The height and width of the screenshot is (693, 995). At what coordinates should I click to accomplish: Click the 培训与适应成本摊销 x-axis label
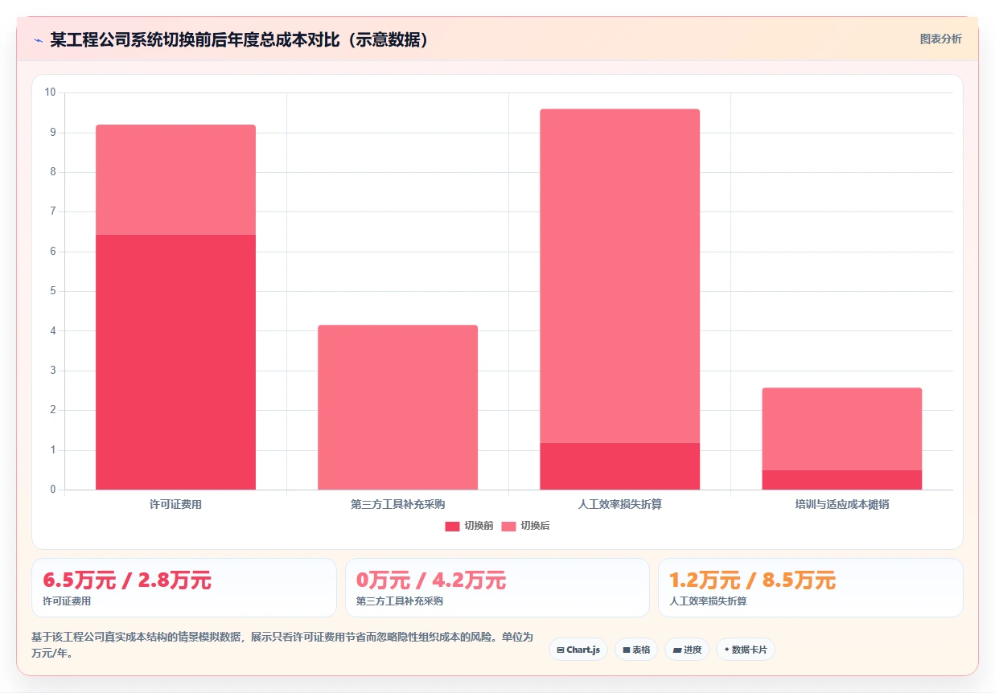(x=841, y=505)
